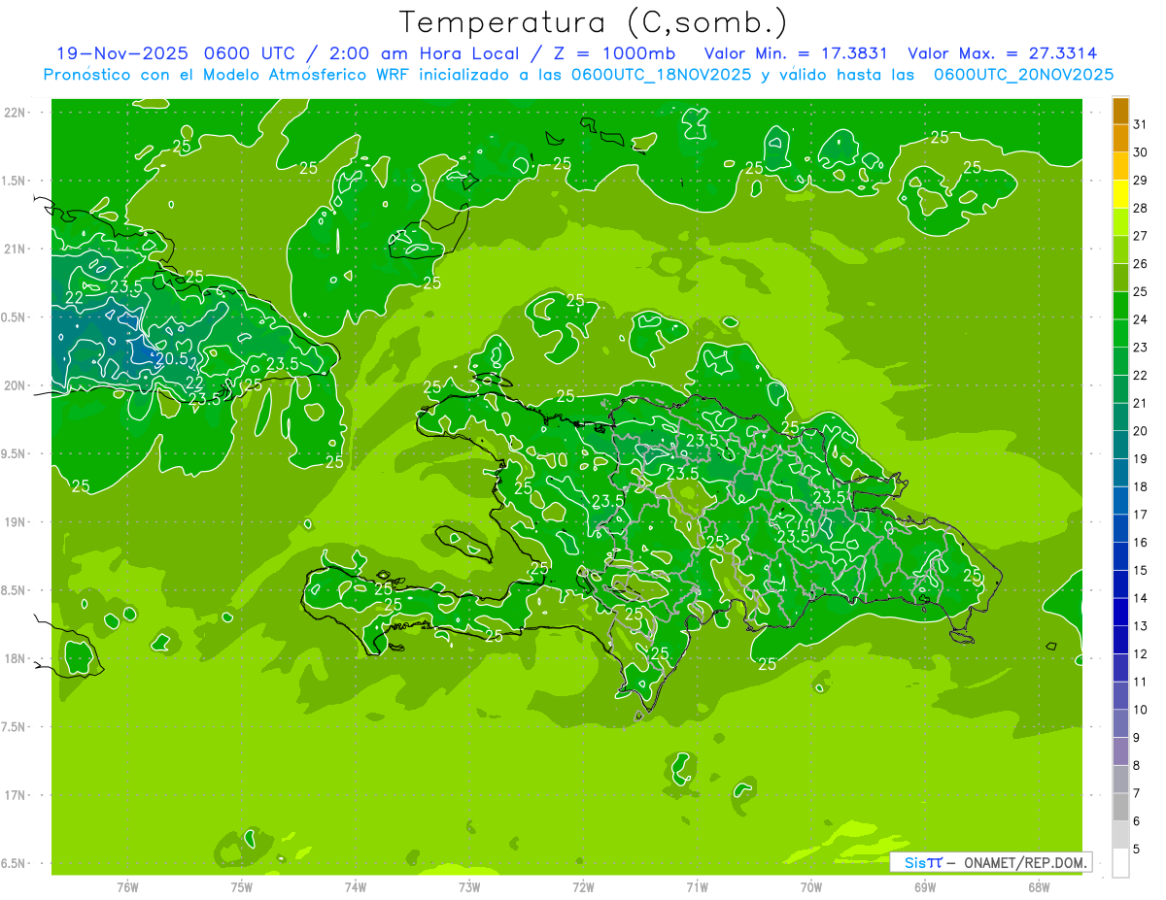
Task: Click the 'Valor Min. = 17.3831' value
Action: (x=796, y=53)
